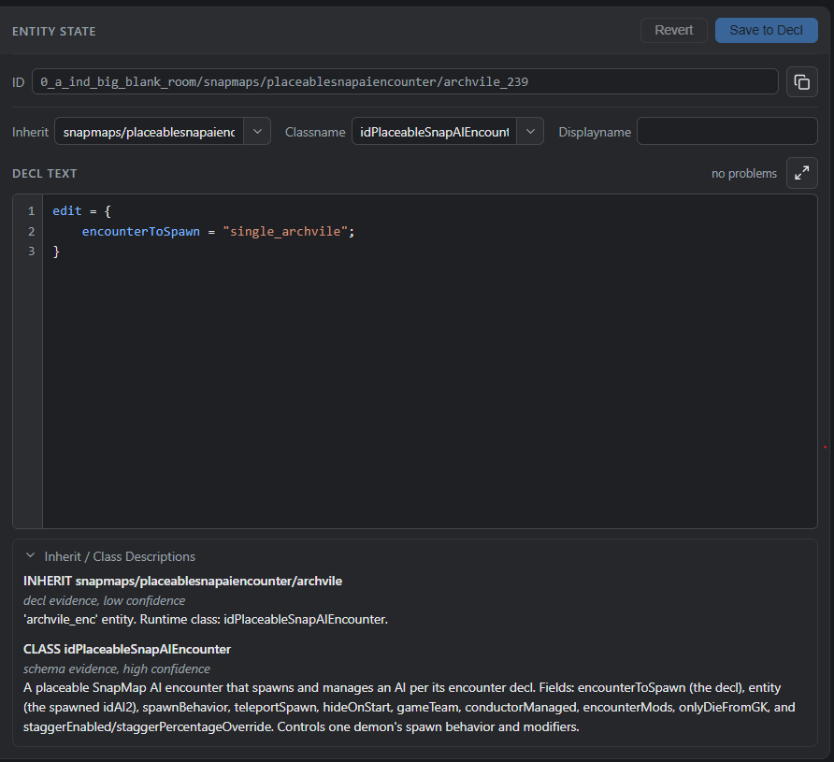This screenshot has height=762, width=834.
Task: Click the Revert button
Action: click(x=674, y=30)
